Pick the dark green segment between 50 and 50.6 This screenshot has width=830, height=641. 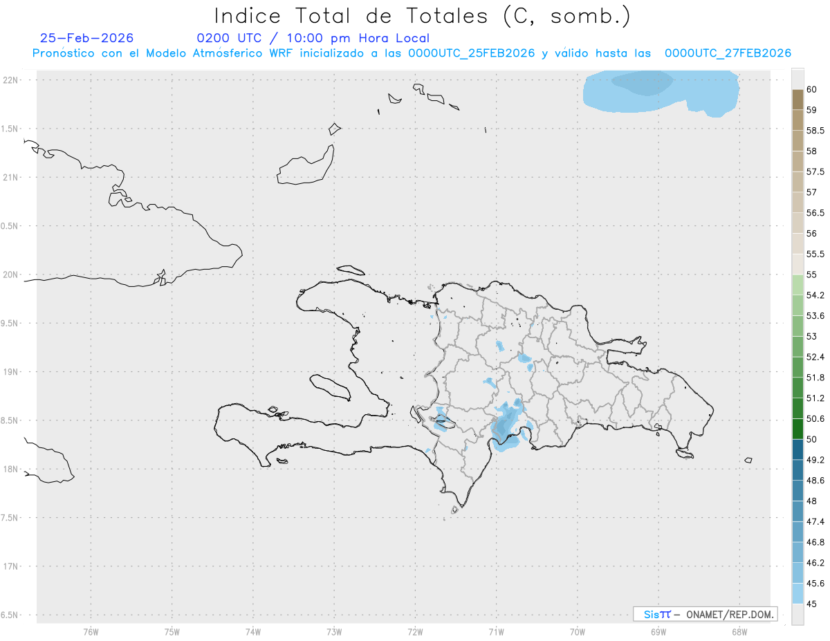click(797, 429)
